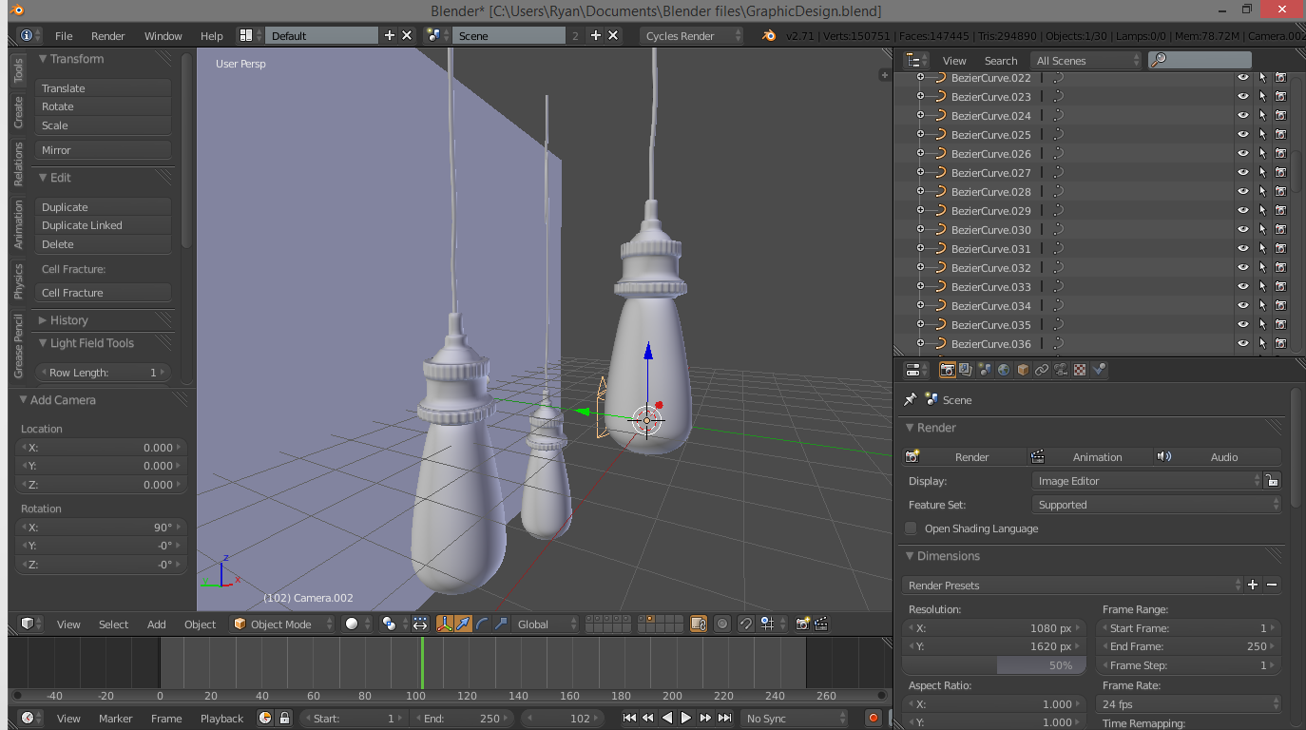Open the pivot point selector icon
The width and height of the screenshot is (1306, 730).
tap(393, 624)
